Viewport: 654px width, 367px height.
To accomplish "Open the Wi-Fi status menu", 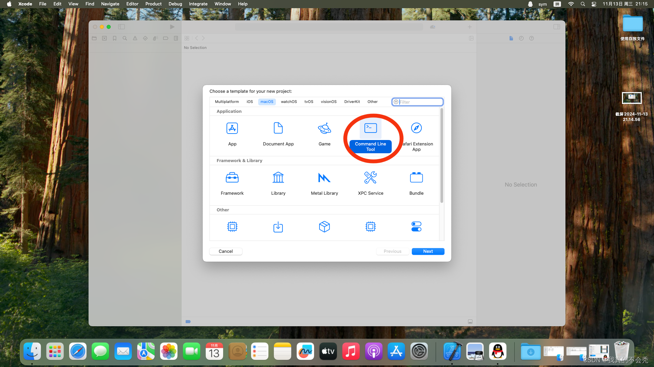I will (571, 4).
